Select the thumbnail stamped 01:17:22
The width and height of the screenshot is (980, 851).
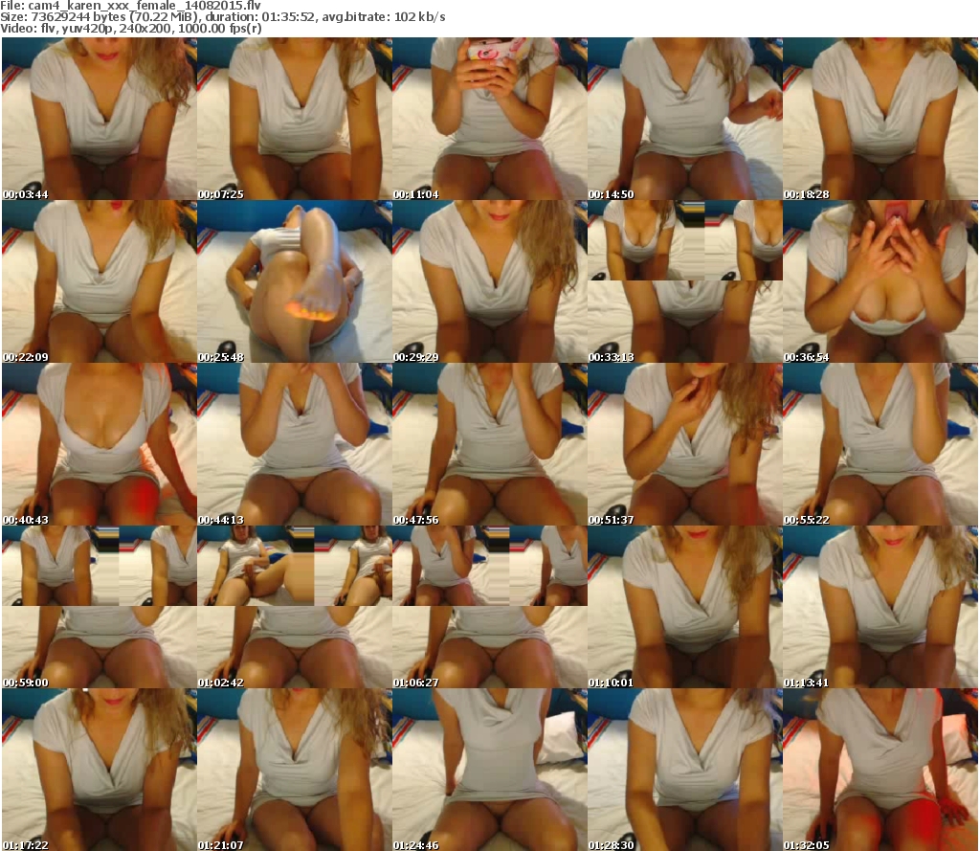tap(100, 770)
